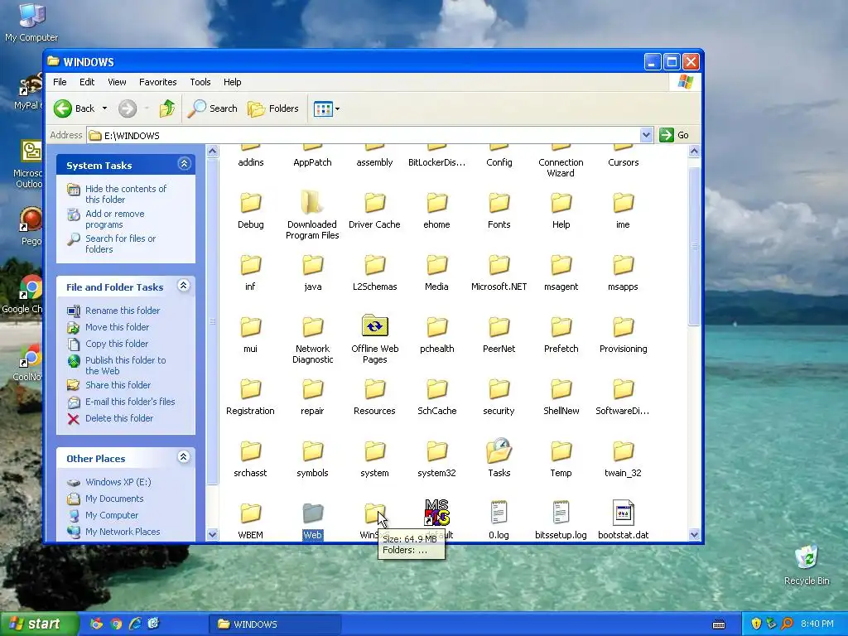Select the highlighted Web folder icon
This screenshot has height=636, width=848.
(312, 513)
